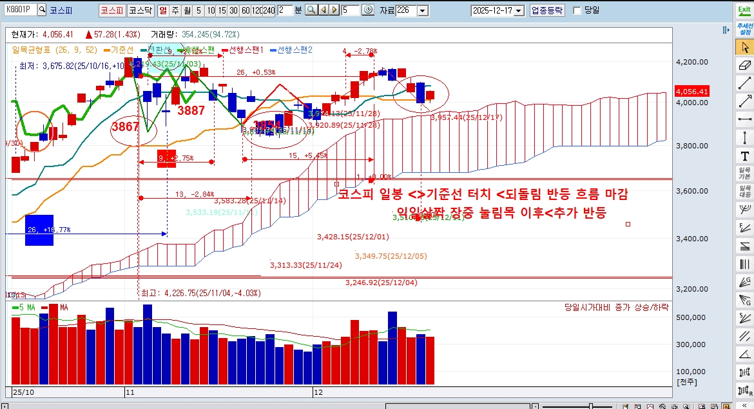The width and height of the screenshot is (754, 409).
Task: Select the 코스피 market tab
Action: click(x=110, y=10)
